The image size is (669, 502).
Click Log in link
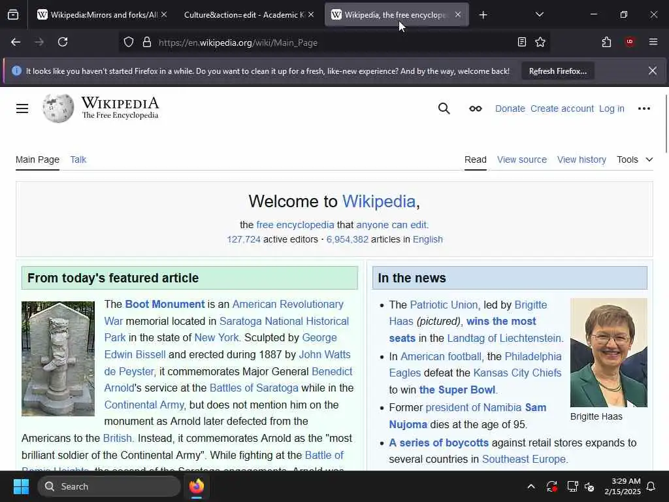click(612, 109)
